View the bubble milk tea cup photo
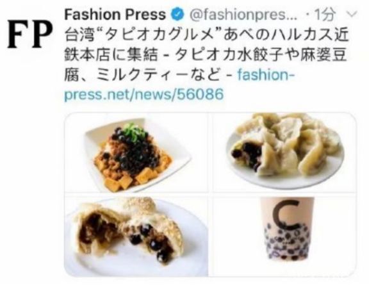Viewport: 369px width, 287px height. click(x=284, y=236)
